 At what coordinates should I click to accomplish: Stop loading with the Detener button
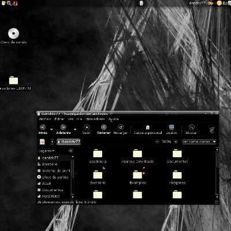tap(104, 129)
